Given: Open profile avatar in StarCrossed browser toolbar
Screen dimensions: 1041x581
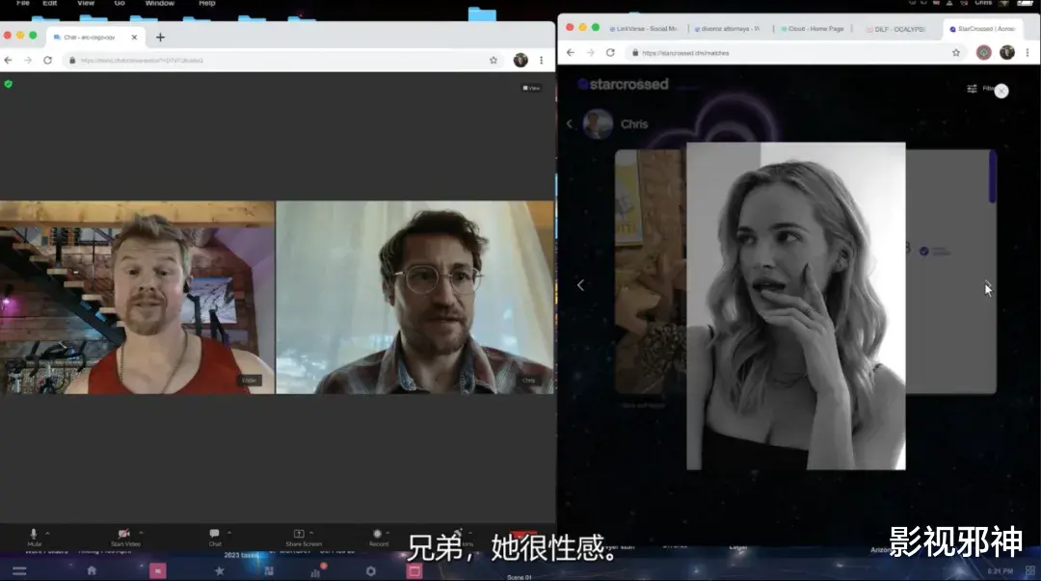Looking at the screenshot, I should click(x=1007, y=52).
